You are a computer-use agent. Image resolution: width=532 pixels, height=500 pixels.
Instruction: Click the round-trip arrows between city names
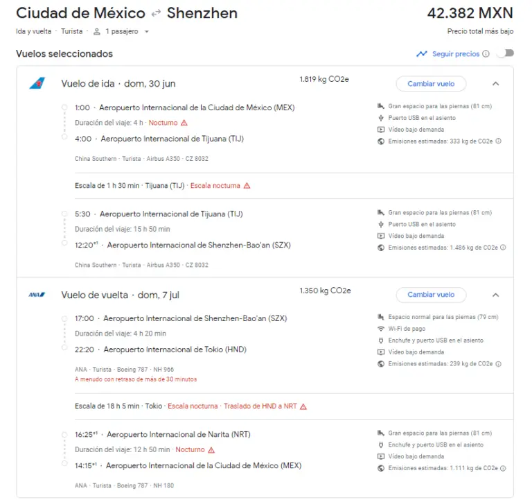156,13
